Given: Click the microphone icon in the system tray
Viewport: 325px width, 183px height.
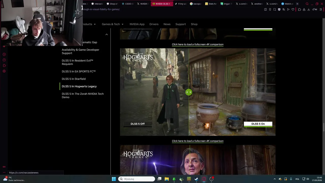Looking at the screenshot, I should (x=291, y=179).
